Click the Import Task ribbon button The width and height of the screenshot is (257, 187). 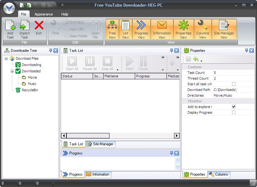tap(24, 29)
